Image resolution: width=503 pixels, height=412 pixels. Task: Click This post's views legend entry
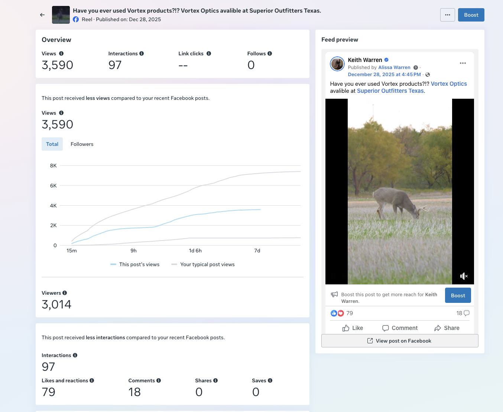click(135, 264)
